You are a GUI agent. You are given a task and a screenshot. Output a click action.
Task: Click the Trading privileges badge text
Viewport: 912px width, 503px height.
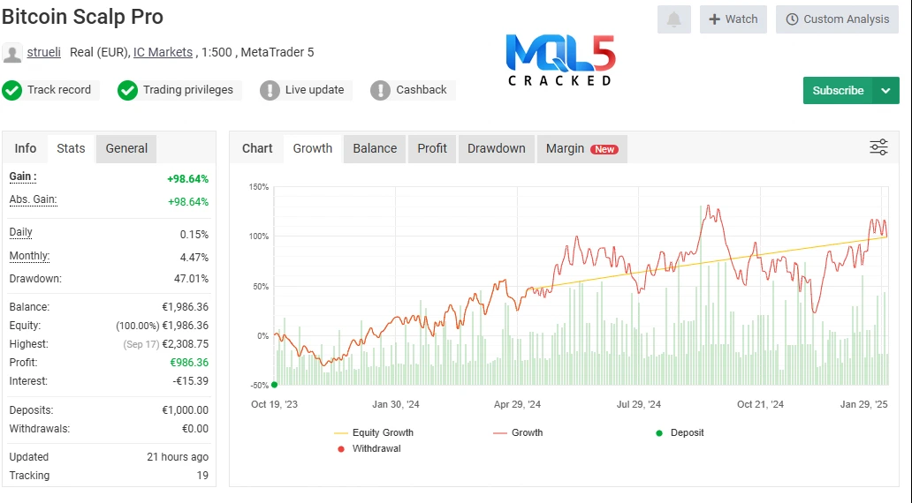point(188,90)
